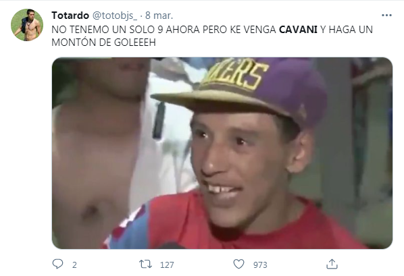The height and width of the screenshot is (276, 404).
Task: Click the 8 mar. timestamp
Action: point(159,16)
